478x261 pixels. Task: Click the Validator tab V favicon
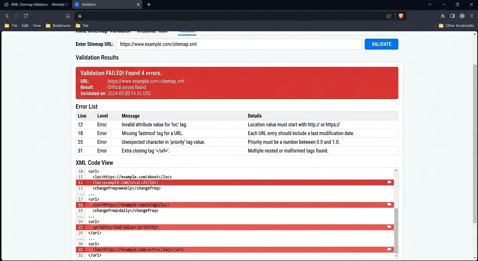[x=77, y=4]
